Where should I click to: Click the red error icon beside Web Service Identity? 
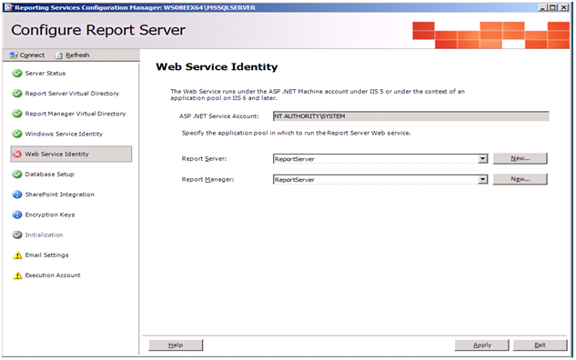(x=17, y=155)
